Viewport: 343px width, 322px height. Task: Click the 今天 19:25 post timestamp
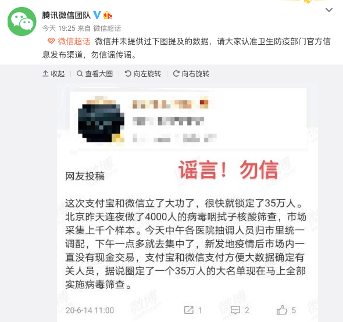(x=59, y=28)
